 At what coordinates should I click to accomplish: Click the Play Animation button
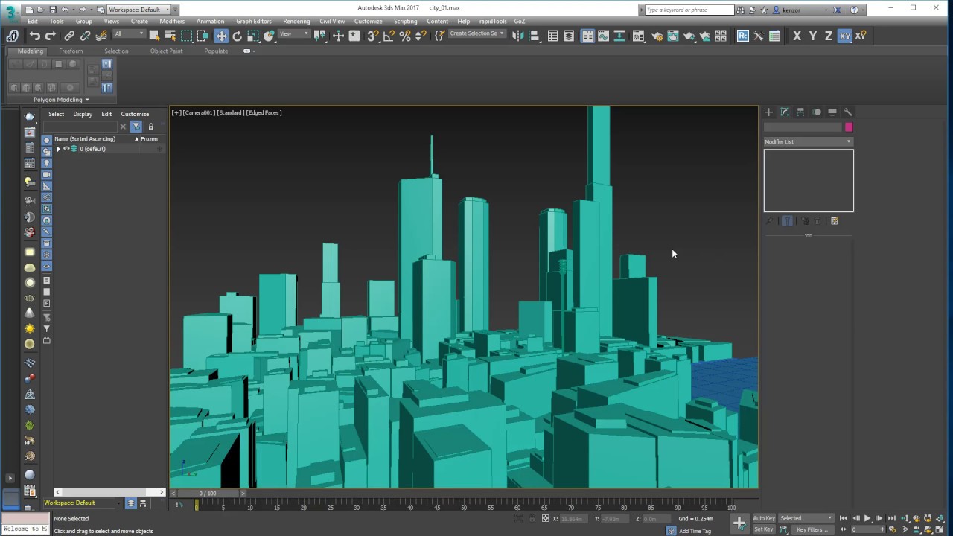[x=867, y=518]
